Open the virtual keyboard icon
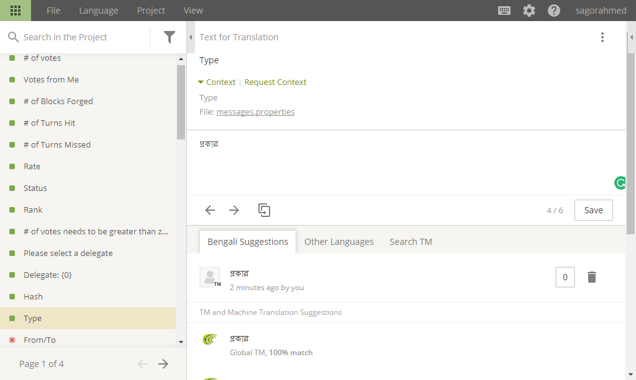The height and width of the screenshot is (380, 636). point(504,11)
